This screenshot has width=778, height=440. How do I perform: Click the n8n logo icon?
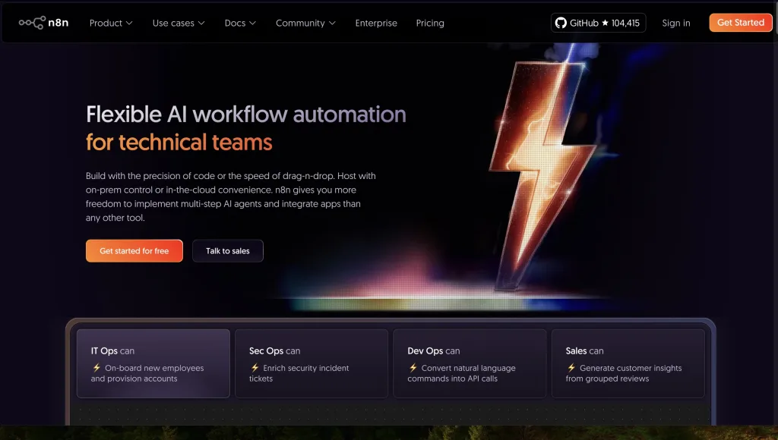[32, 23]
